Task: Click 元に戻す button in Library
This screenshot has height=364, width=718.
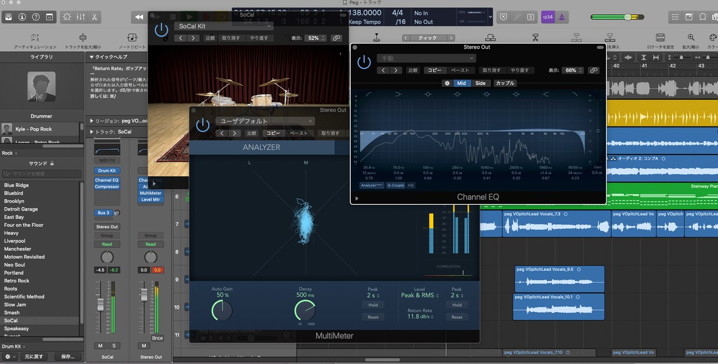Action: 34,356
